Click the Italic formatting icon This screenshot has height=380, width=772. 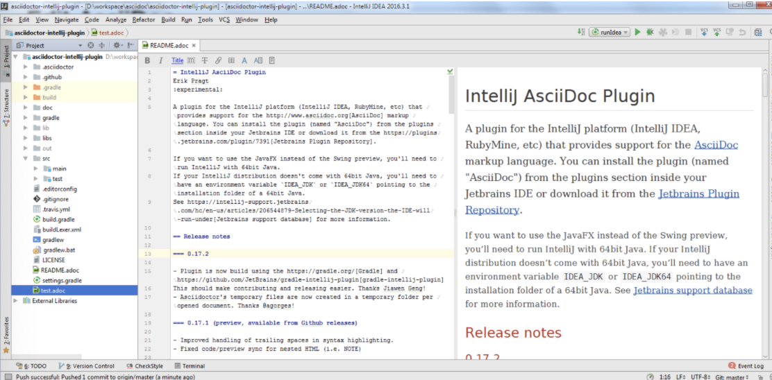coord(160,61)
